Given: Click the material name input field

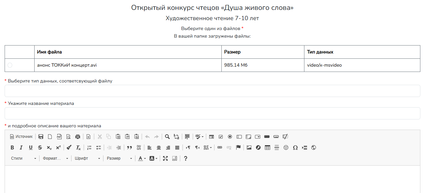Looking at the screenshot, I should tap(212, 113).
